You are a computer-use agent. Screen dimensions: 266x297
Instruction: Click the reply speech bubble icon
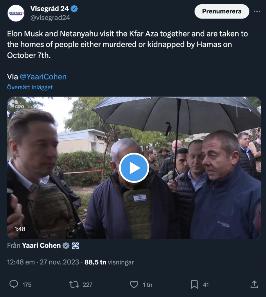[14, 285]
